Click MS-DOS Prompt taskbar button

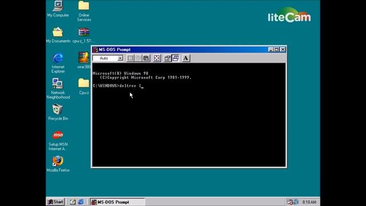click(x=117, y=202)
